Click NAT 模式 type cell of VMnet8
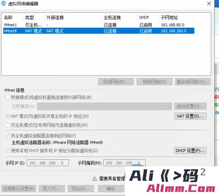The height and width of the screenshot is (196, 219). point(33,31)
